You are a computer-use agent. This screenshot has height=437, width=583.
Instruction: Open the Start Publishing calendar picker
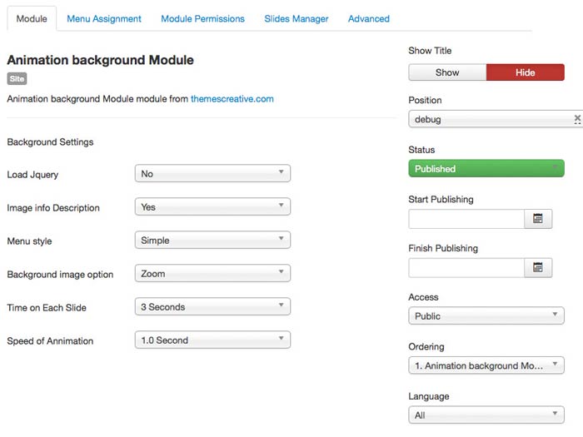coord(538,219)
